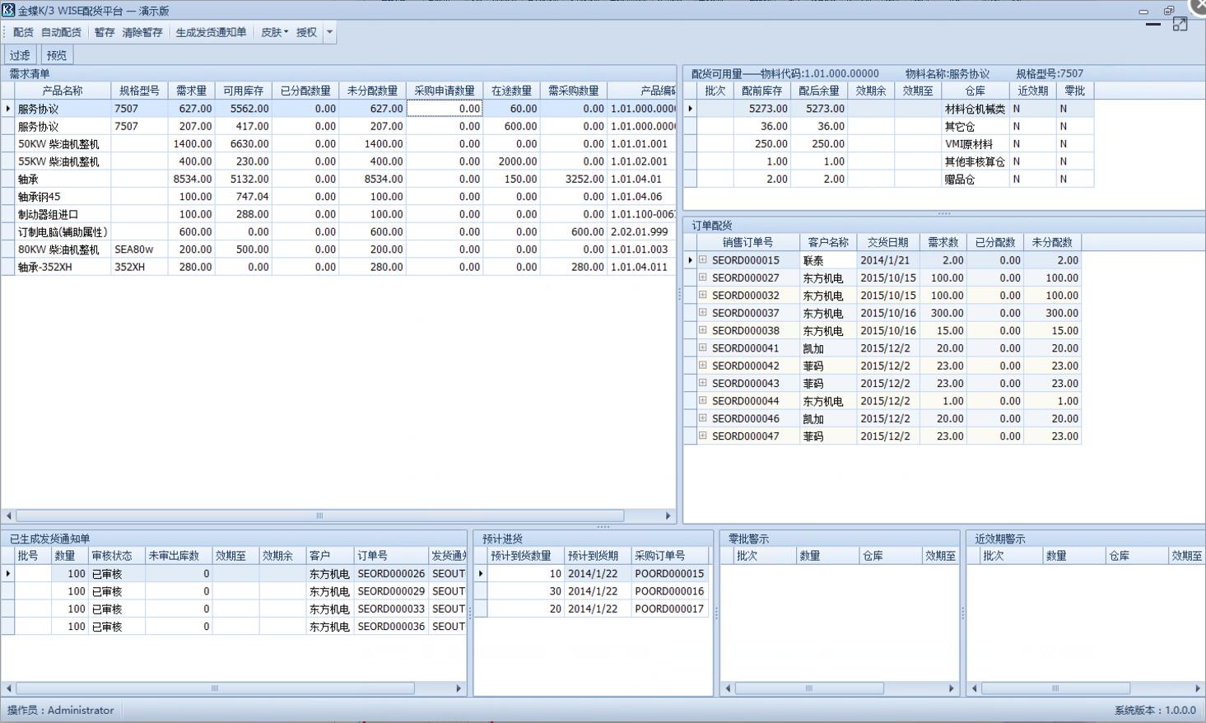1206x723 pixels.
Task: Select the 订制电脑(辅助属性) row
Action: pyautogui.click(x=338, y=232)
